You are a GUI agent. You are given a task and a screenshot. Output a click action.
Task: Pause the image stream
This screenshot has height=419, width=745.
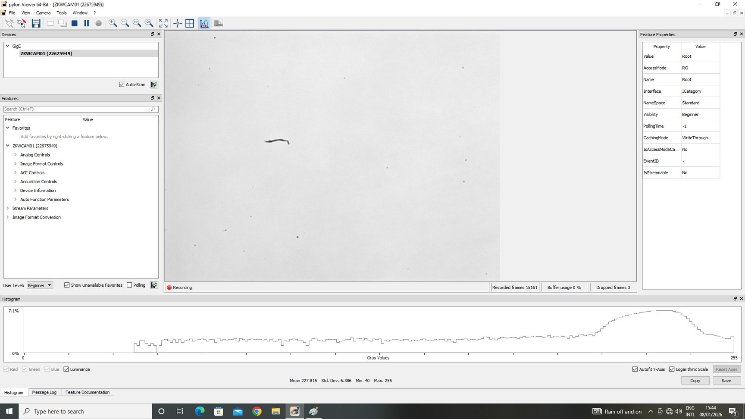click(x=86, y=23)
